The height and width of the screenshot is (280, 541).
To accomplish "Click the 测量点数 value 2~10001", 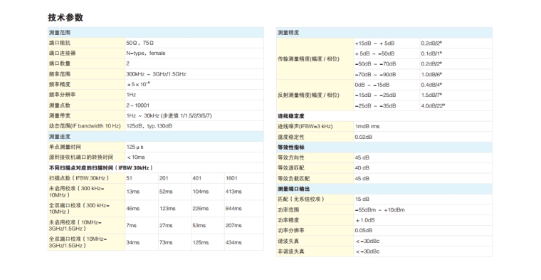I will (137, 105).
